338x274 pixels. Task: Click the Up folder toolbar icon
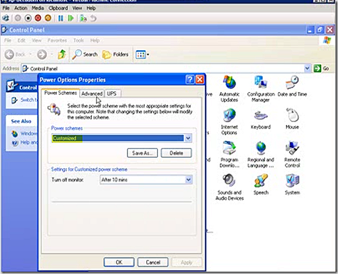[x=62, y=54]
